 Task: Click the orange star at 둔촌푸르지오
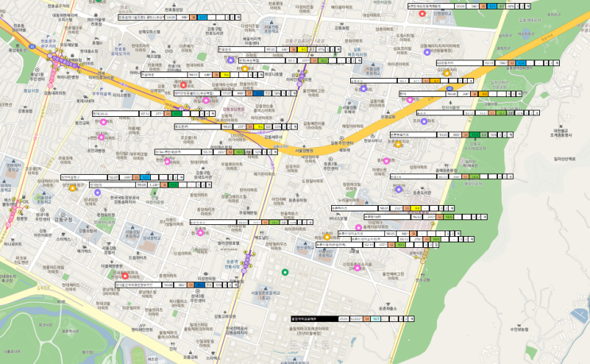tap(398, 144)
